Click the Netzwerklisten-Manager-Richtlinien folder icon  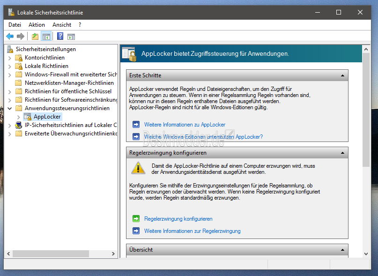[x=18, y=83]
